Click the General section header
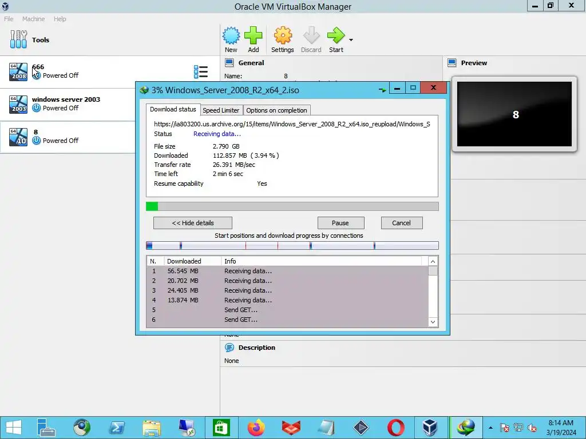The width and height of the screenshot is (586, 439). point(251,63)
